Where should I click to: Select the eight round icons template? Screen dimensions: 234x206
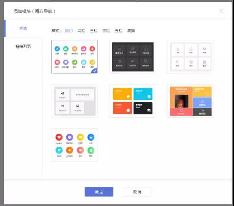pos(74,145)
